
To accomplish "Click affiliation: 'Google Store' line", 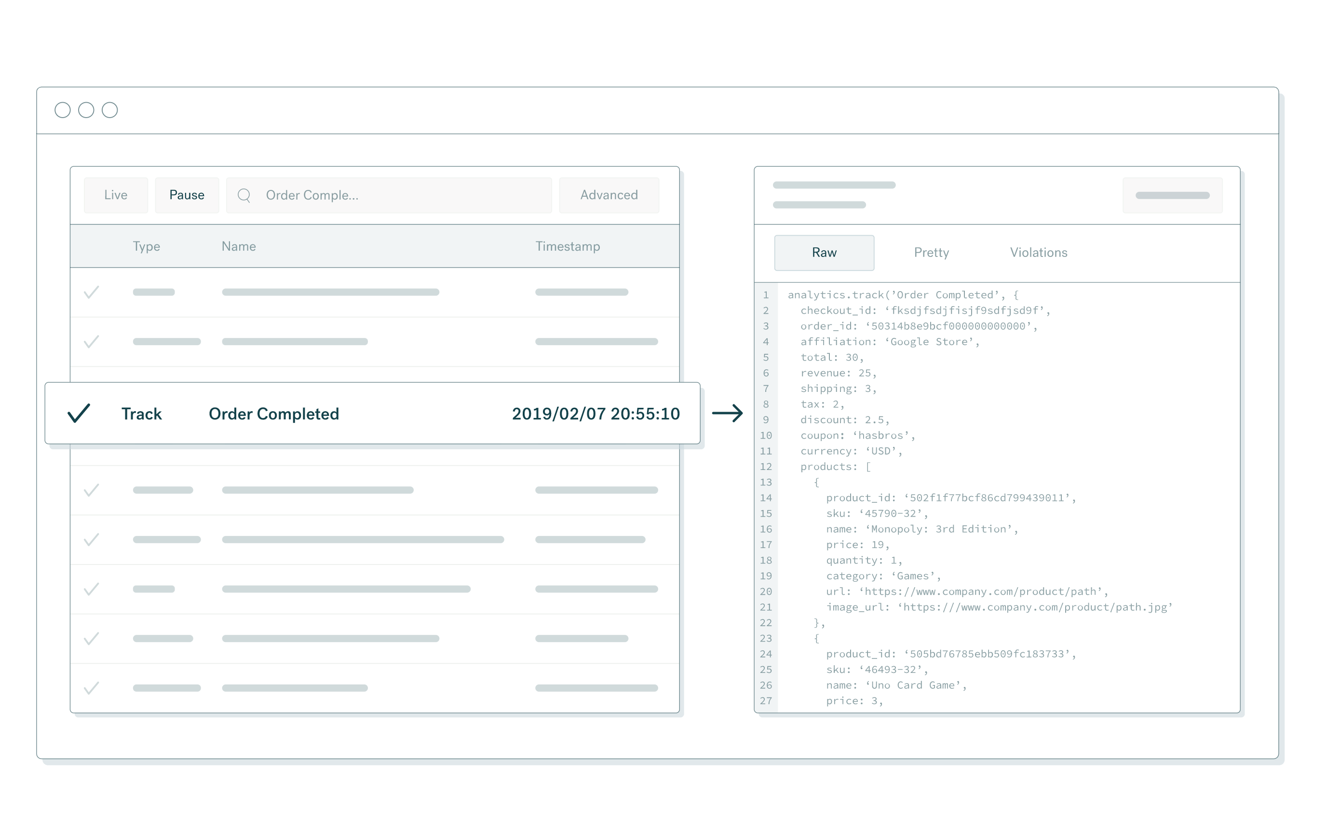I will click(890, 342).
